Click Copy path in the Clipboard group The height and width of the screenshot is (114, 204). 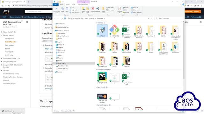pyautogui.click(x=74, y=10)
